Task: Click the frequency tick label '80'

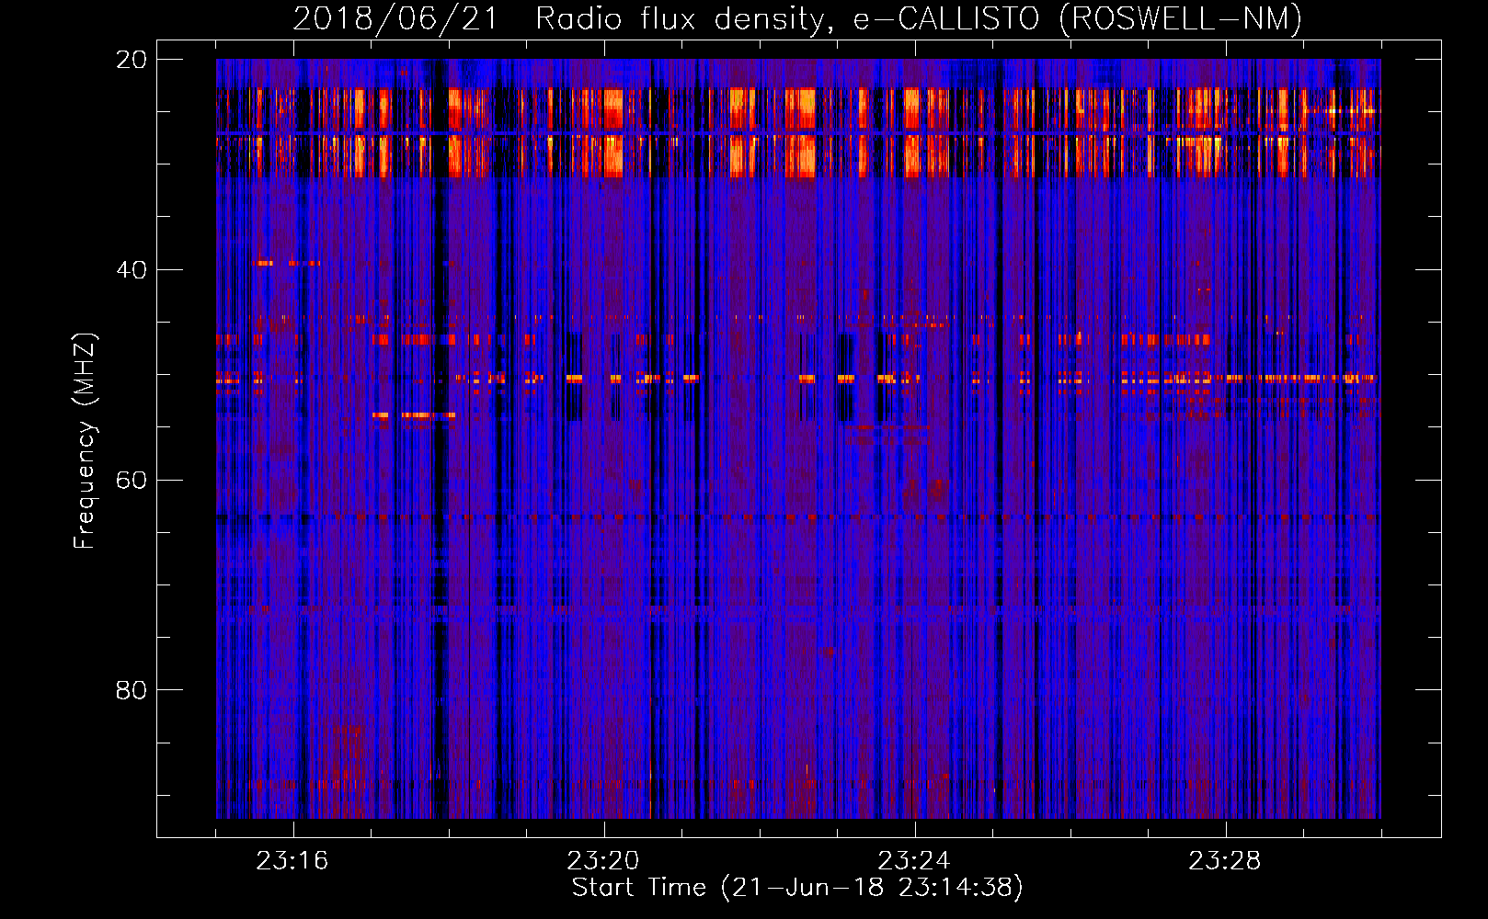Action: [x=132, y=690]
